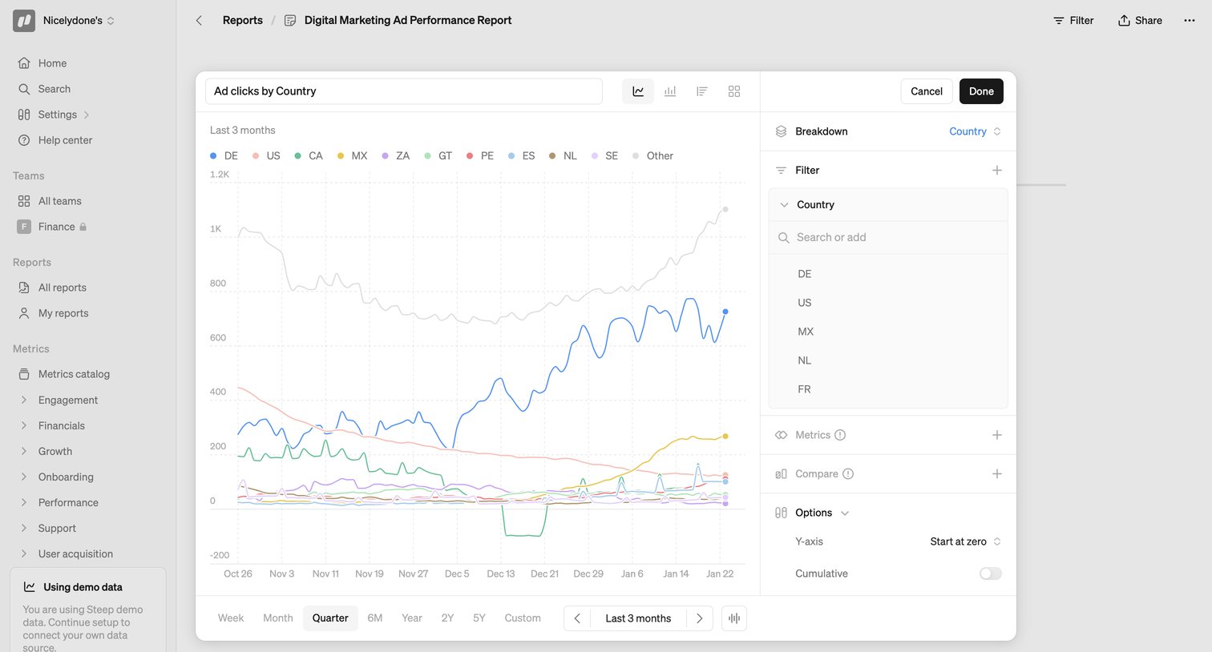
Task: Click the Compare info icon
Action: pyautogui.click(x=848, y=473)
